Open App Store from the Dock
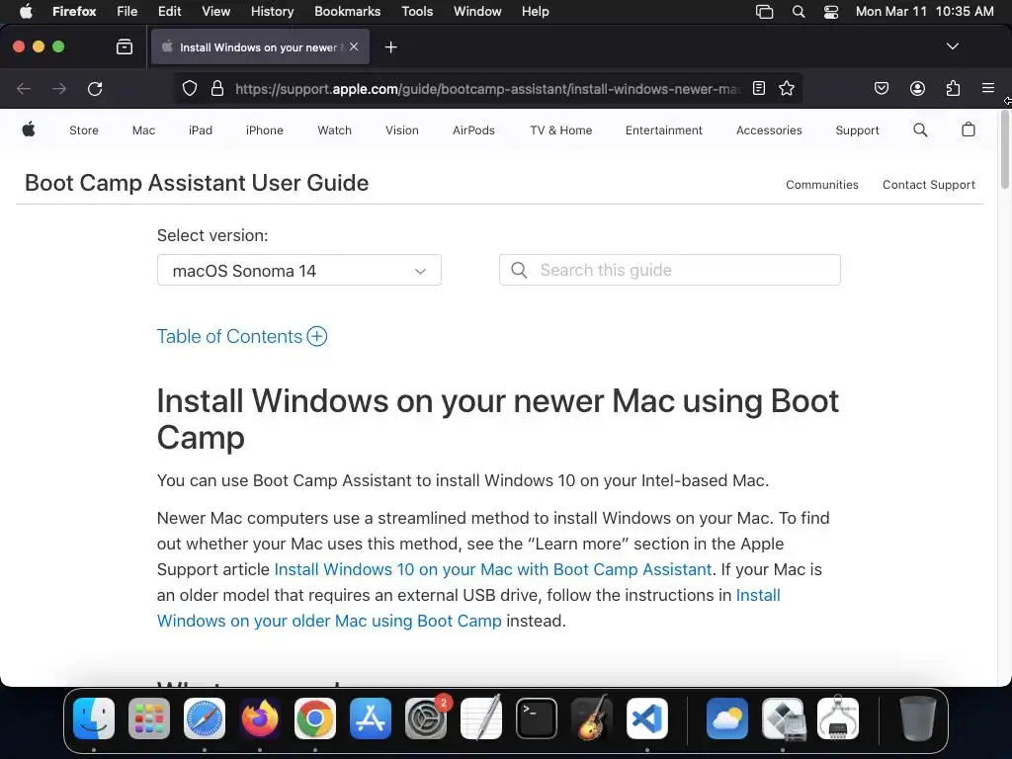Image resolution: width=1012 pixels, height=759 pixels. (371, 718)
